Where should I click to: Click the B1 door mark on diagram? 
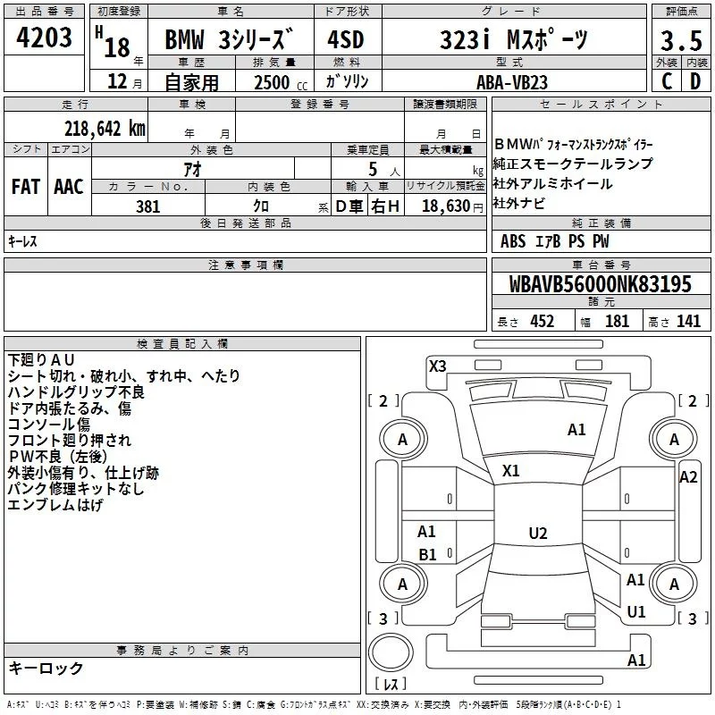point(428,555)
